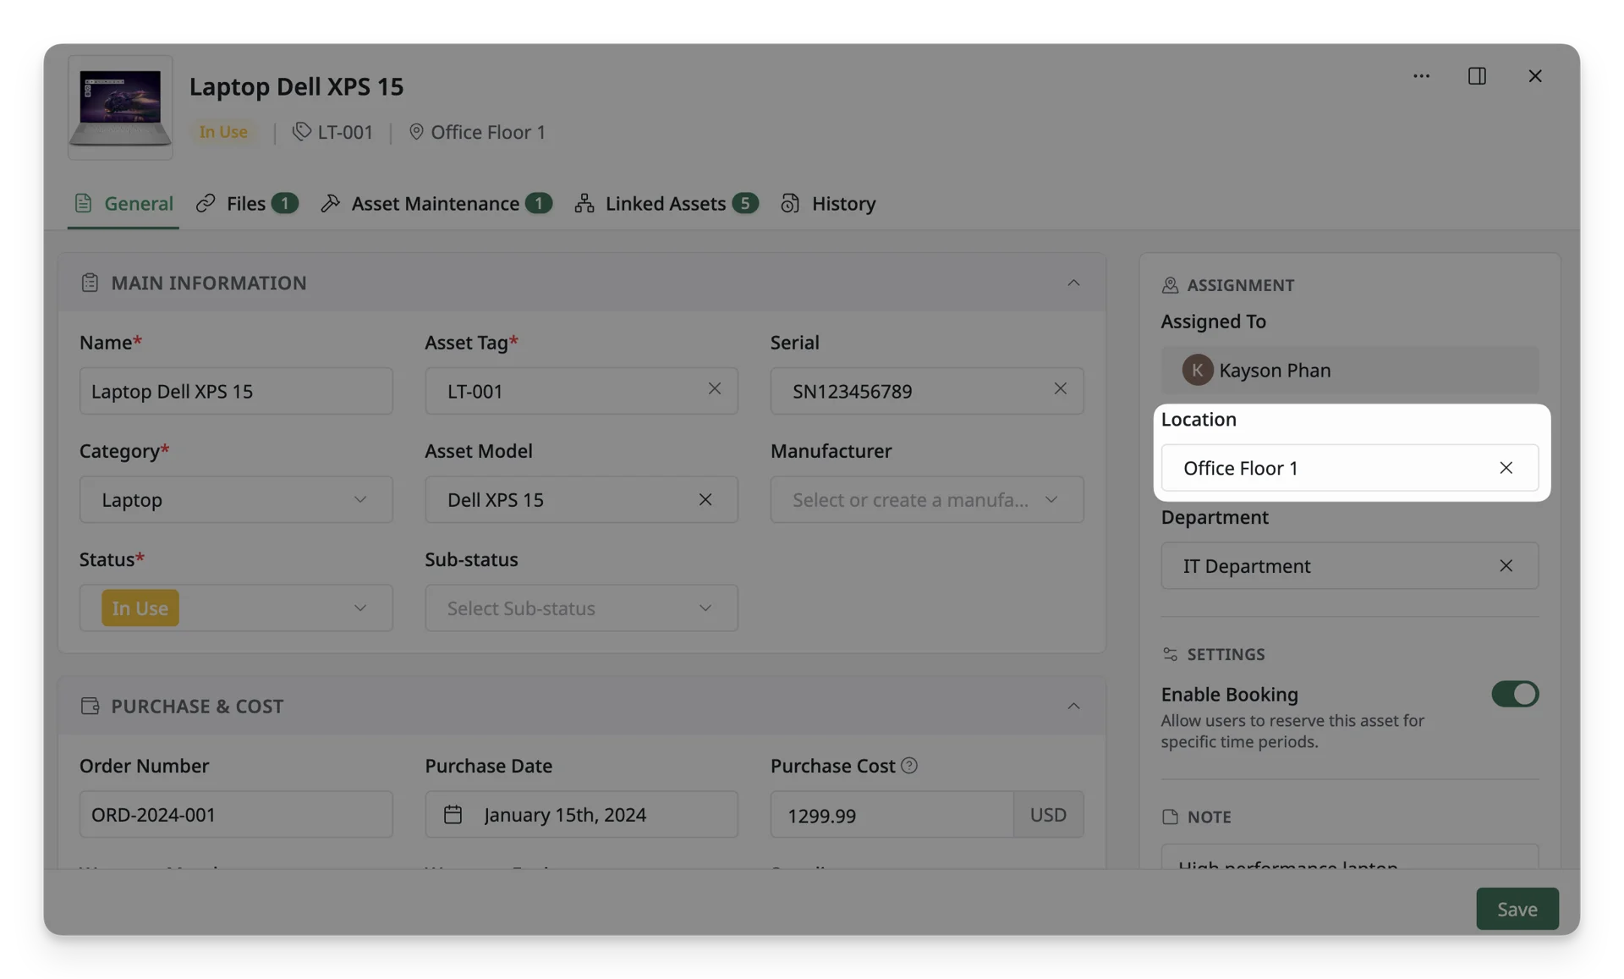Click the Main Information clipboard icon
Screen dimensions: 1624x979
[90, 283]
